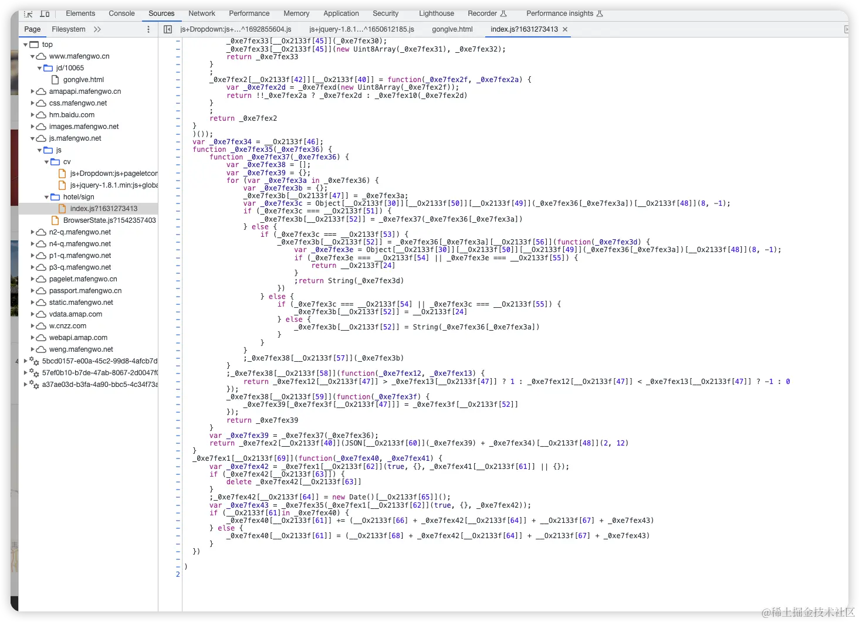Expand the amapapi.mafengwo.cn node
This screenshot has height=622, width=859.
coord(32,91)
